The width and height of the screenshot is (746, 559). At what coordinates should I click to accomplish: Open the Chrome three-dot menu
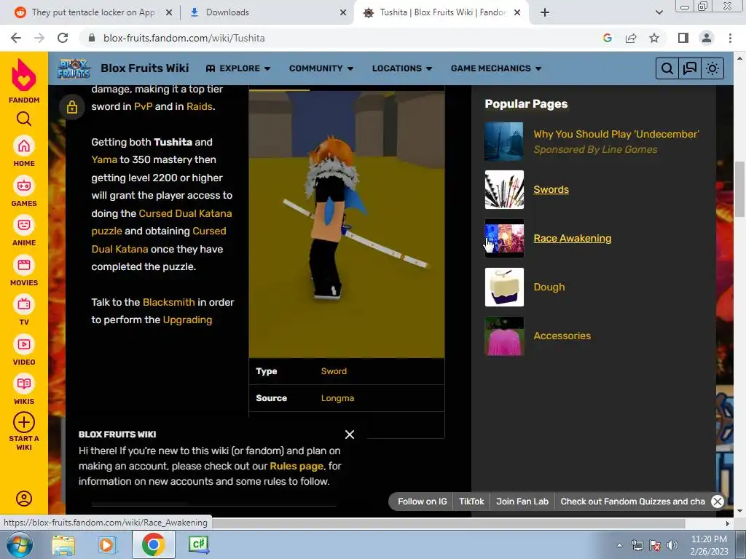pos(730,38)
